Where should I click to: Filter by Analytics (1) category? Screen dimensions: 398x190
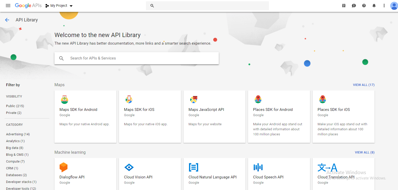(x=15, y=141)
